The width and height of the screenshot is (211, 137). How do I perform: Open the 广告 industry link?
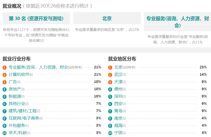13,82
